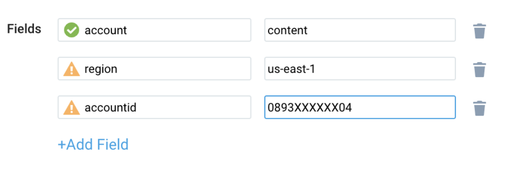Click the content text value
Screen dimensions: 505x170
[287, 31]
